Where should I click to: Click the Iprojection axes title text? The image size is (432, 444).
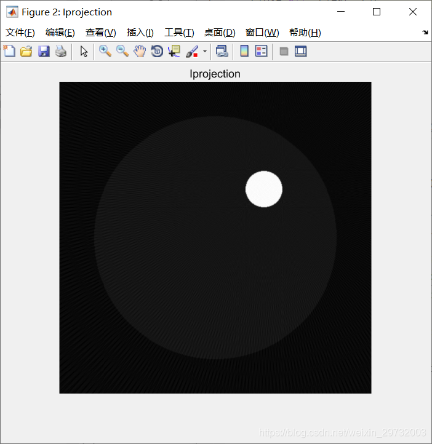(x=215, y=74)
